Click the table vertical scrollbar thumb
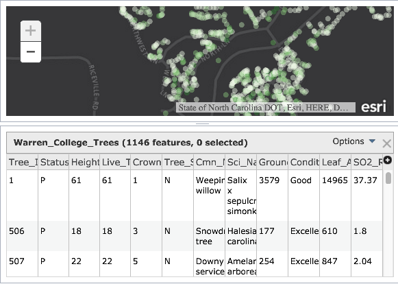 pyautogui.click(x=388, y=178)
